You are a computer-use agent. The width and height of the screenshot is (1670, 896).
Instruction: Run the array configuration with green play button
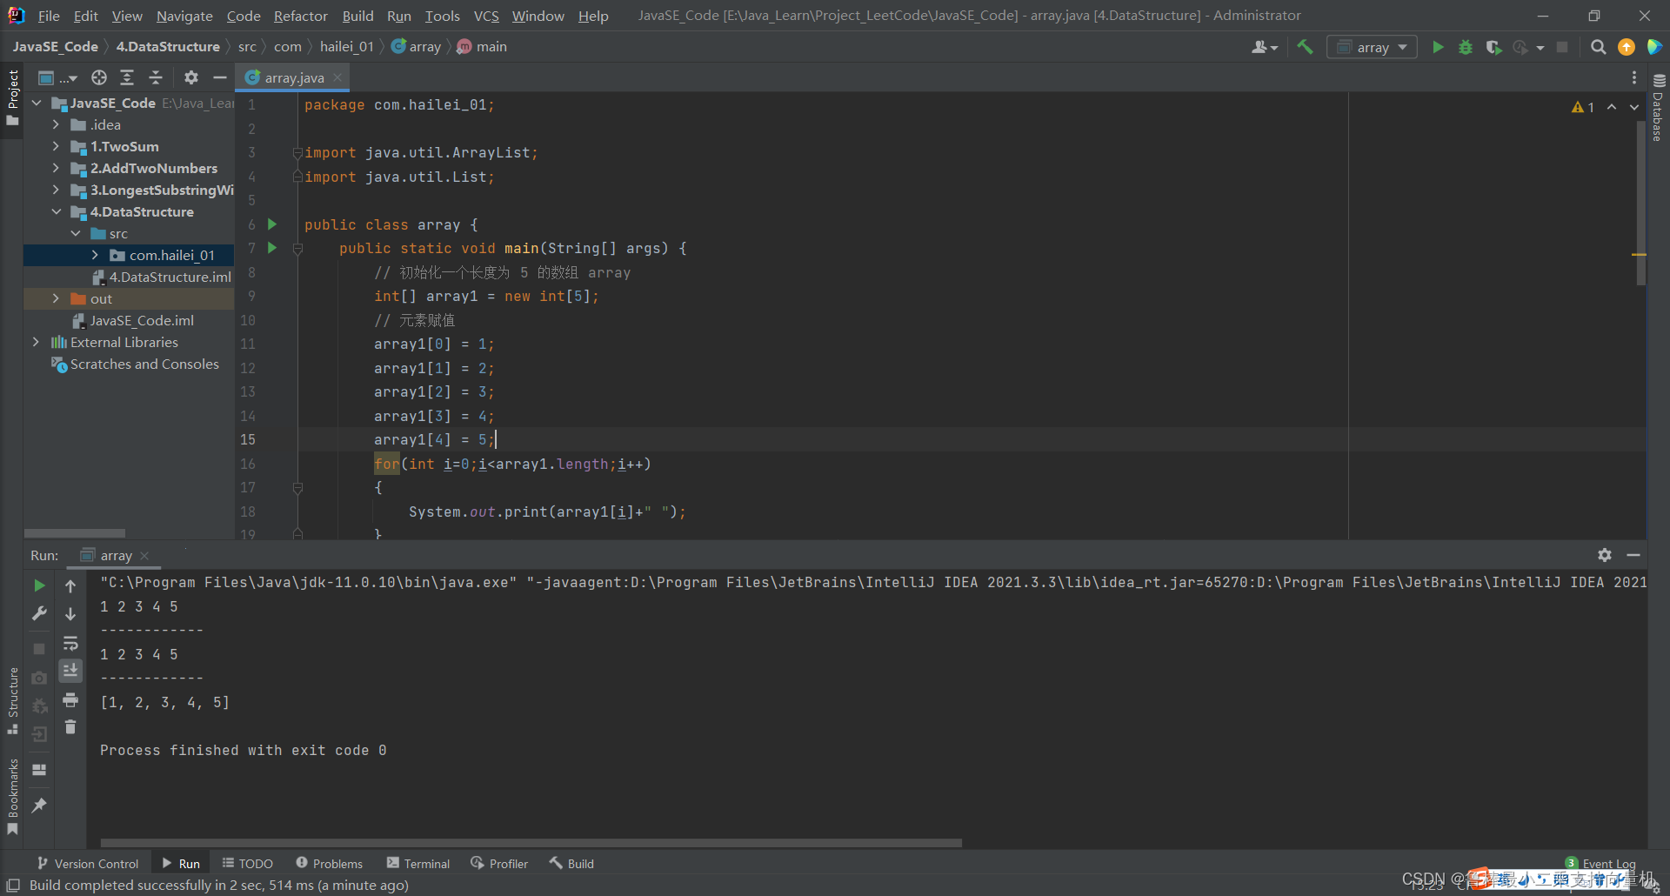(x=1438, y=47)
